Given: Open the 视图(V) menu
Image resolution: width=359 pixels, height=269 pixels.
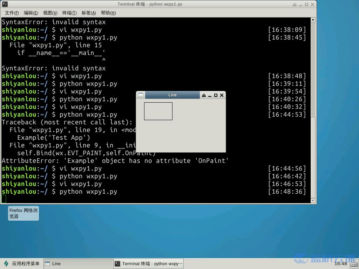Looking at the screenshot, I should [x=50, y=13].
